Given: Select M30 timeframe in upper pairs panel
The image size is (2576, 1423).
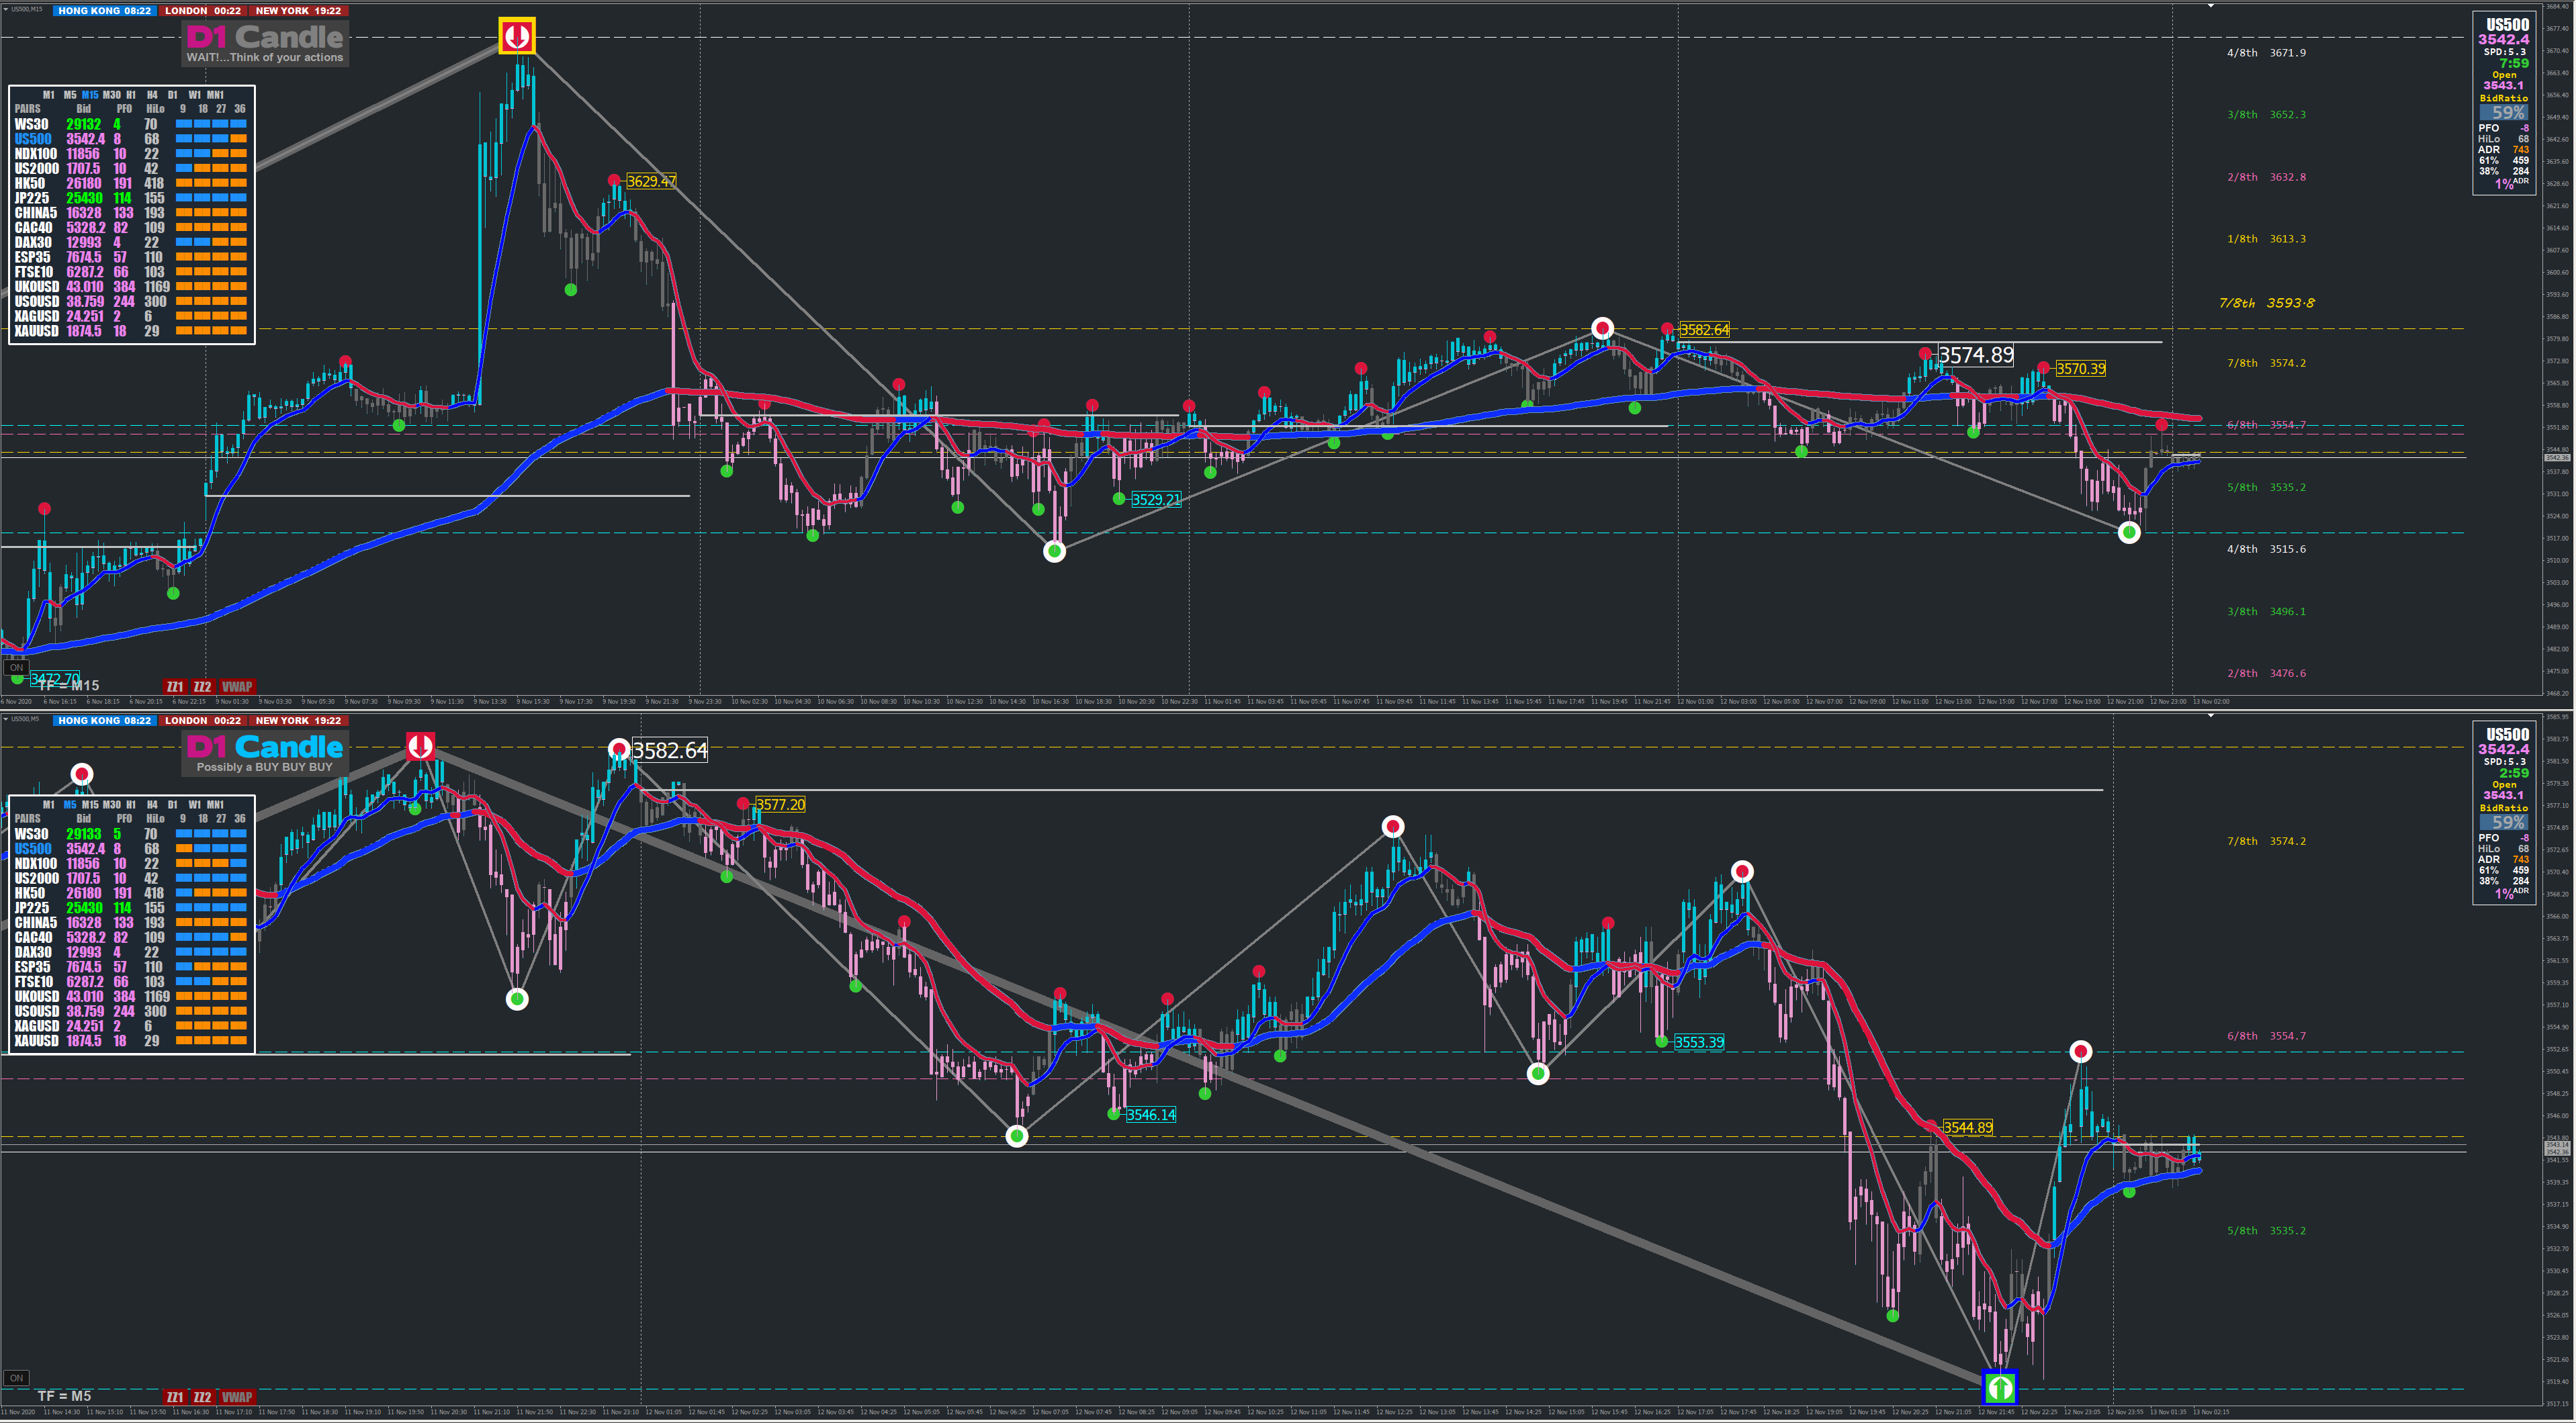Looking at the screenshot, I should pyautogui.click(x=111, y=95).
